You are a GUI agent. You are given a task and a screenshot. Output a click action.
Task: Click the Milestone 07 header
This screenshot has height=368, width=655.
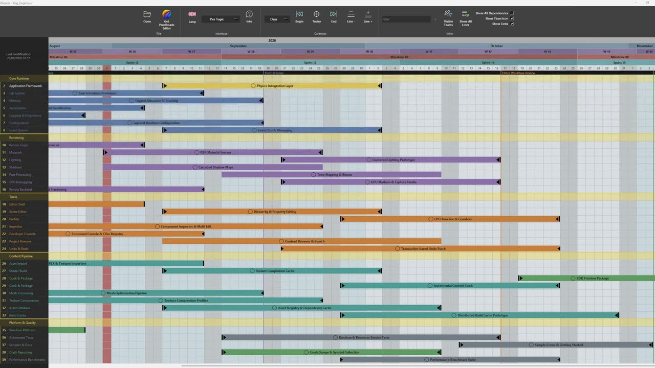coord(400,57)
